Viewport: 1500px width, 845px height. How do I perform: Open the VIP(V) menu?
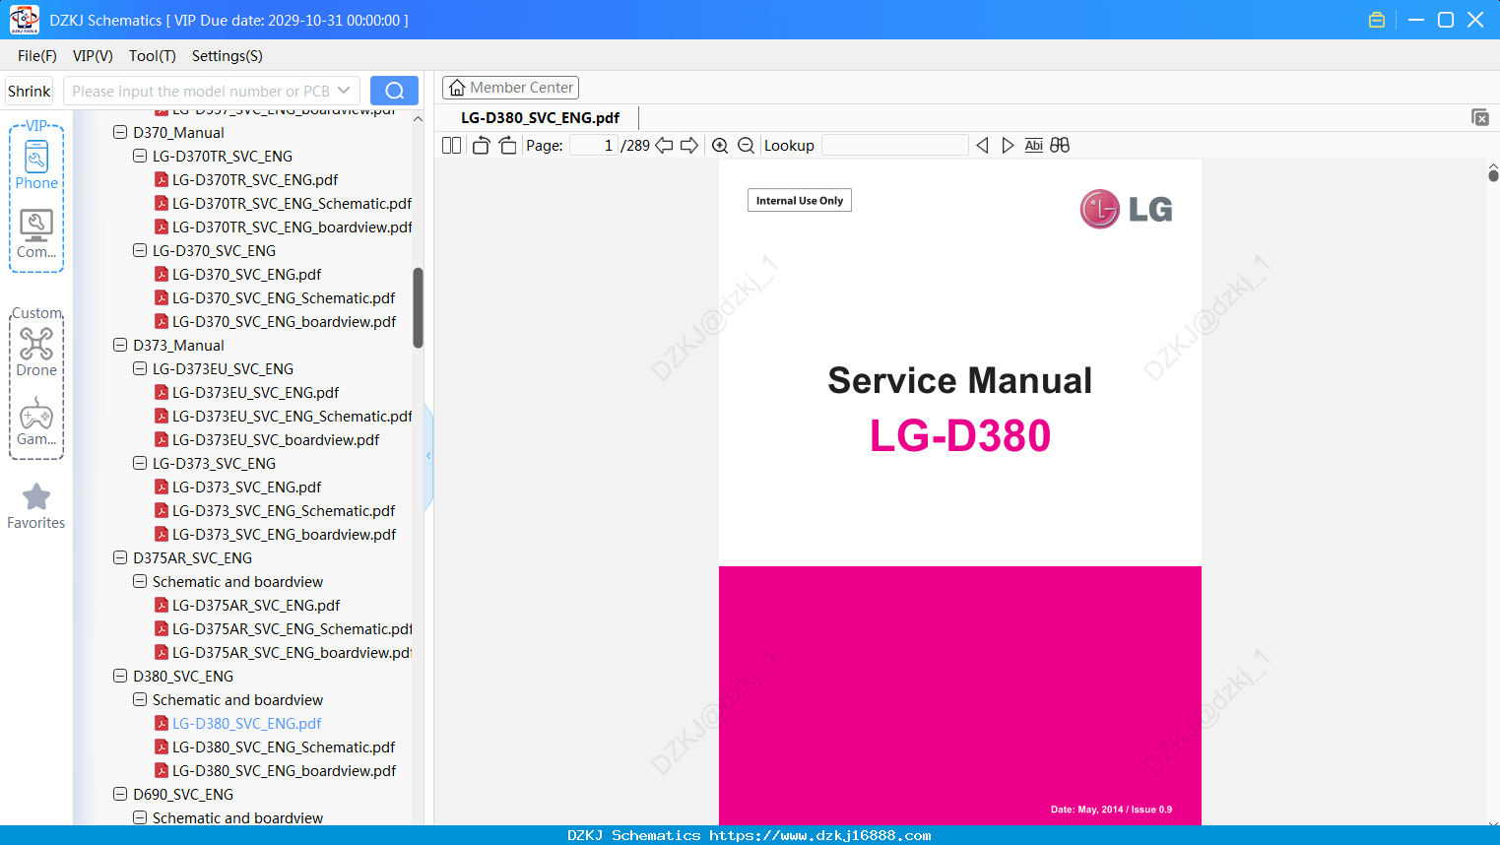coord(93,56)
